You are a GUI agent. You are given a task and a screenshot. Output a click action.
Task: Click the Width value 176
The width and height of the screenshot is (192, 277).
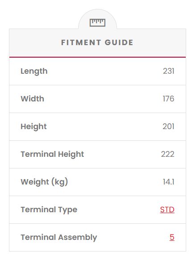tap(168, 99)
